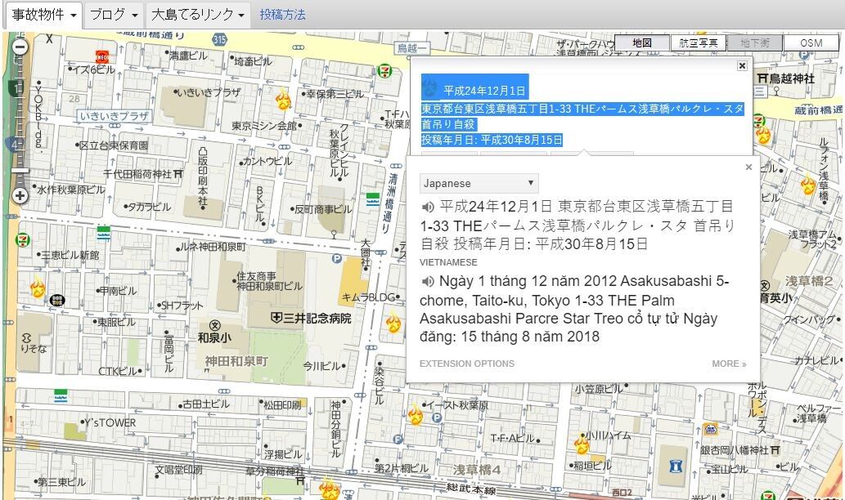Click flame marker below 鳥越神社 7-Eleven

[x=762, y=135]
